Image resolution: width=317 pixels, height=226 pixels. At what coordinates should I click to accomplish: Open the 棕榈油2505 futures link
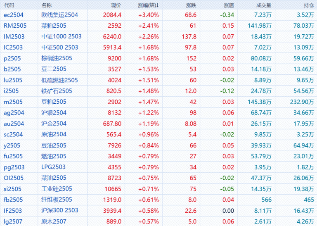coord(57,58)
